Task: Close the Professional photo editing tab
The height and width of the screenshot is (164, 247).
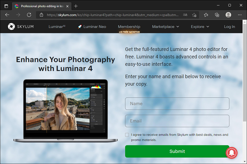Action: pyautogui.click(x=67, y=6)
